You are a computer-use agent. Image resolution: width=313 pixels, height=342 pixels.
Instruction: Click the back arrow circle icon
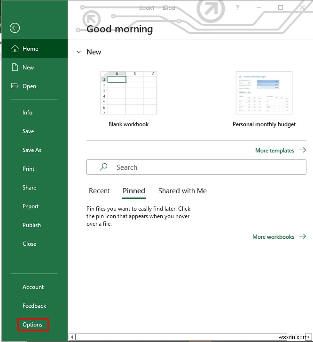pyautogui.click(x=15, y=28)
